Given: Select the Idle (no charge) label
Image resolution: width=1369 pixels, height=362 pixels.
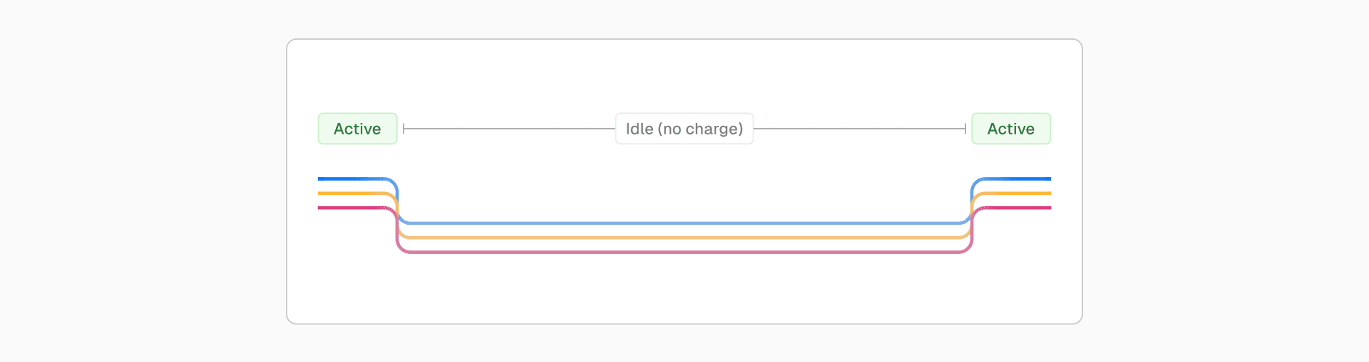Looking at the screenshot, I should [684, 129].
